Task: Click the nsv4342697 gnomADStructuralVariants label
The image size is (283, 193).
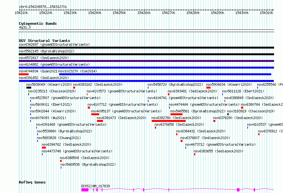Action: coord(54,44)
